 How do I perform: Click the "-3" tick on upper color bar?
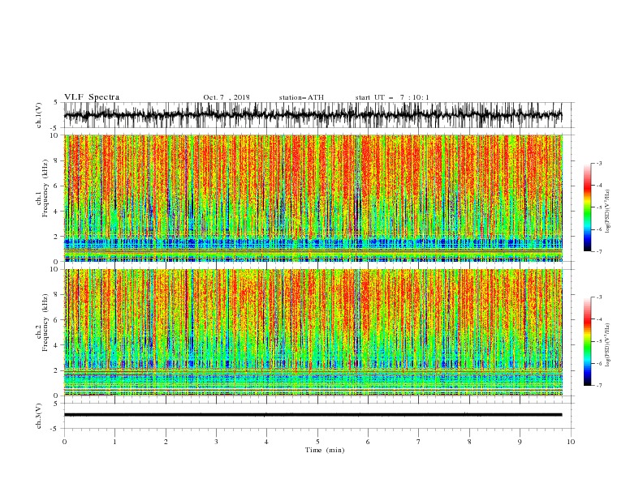point(598,163)
